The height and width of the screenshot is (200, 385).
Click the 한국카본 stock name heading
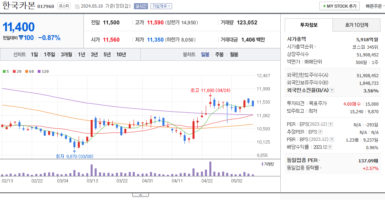tap(19, 5)
